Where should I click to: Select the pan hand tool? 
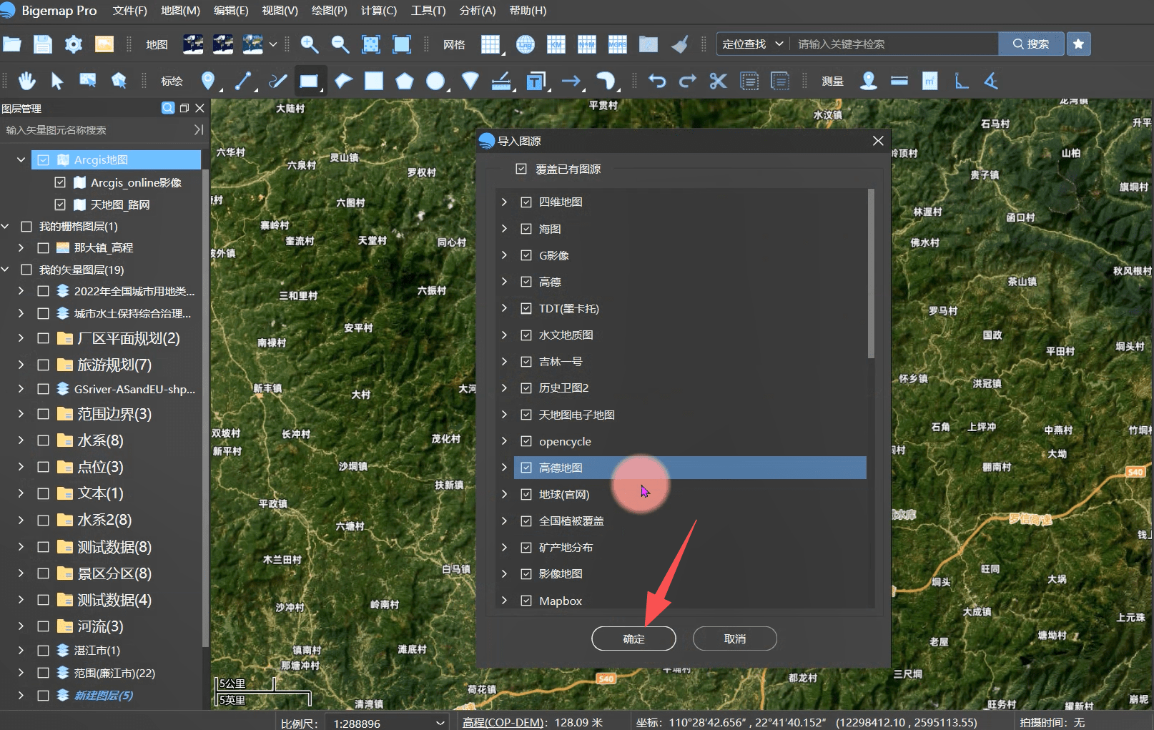[x=27, y=81]
